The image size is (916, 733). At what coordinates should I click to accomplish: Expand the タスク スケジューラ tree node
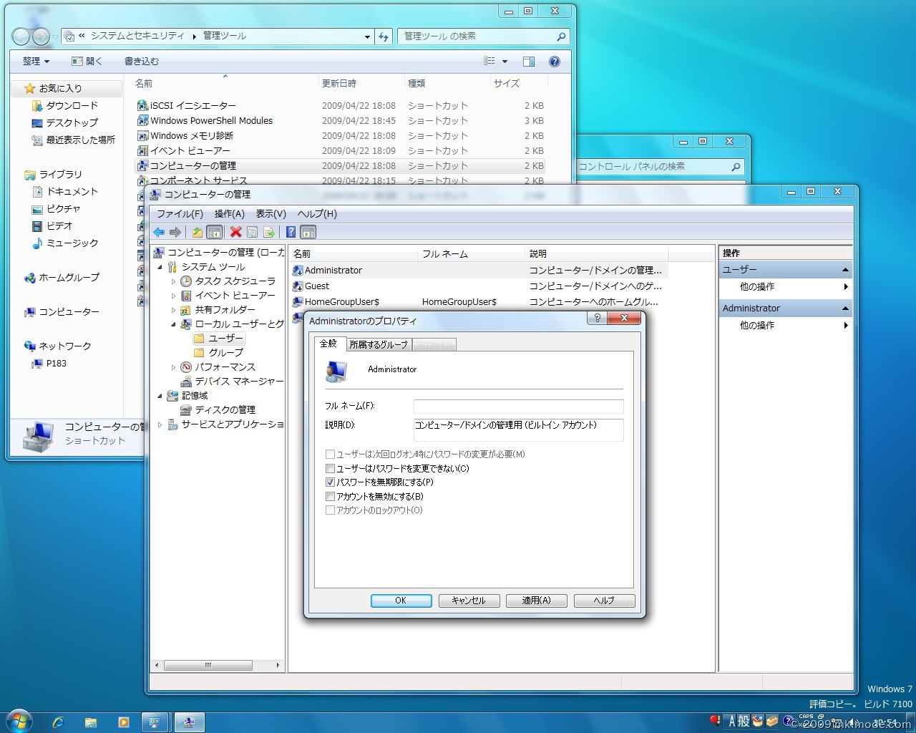(173, 281)
